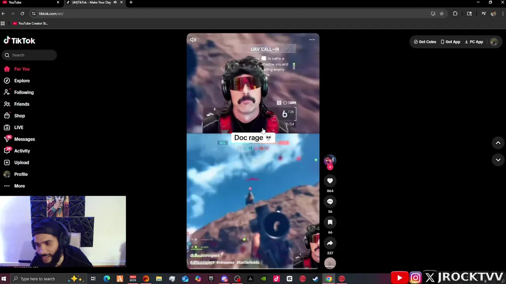Open Task View on the taskbar
This screenshot has height=284, width=506.
pyautogui.click(x=93, y=279)
